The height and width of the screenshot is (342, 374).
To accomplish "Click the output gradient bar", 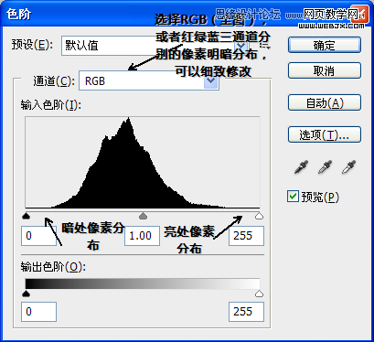I will tap(143, 283).
